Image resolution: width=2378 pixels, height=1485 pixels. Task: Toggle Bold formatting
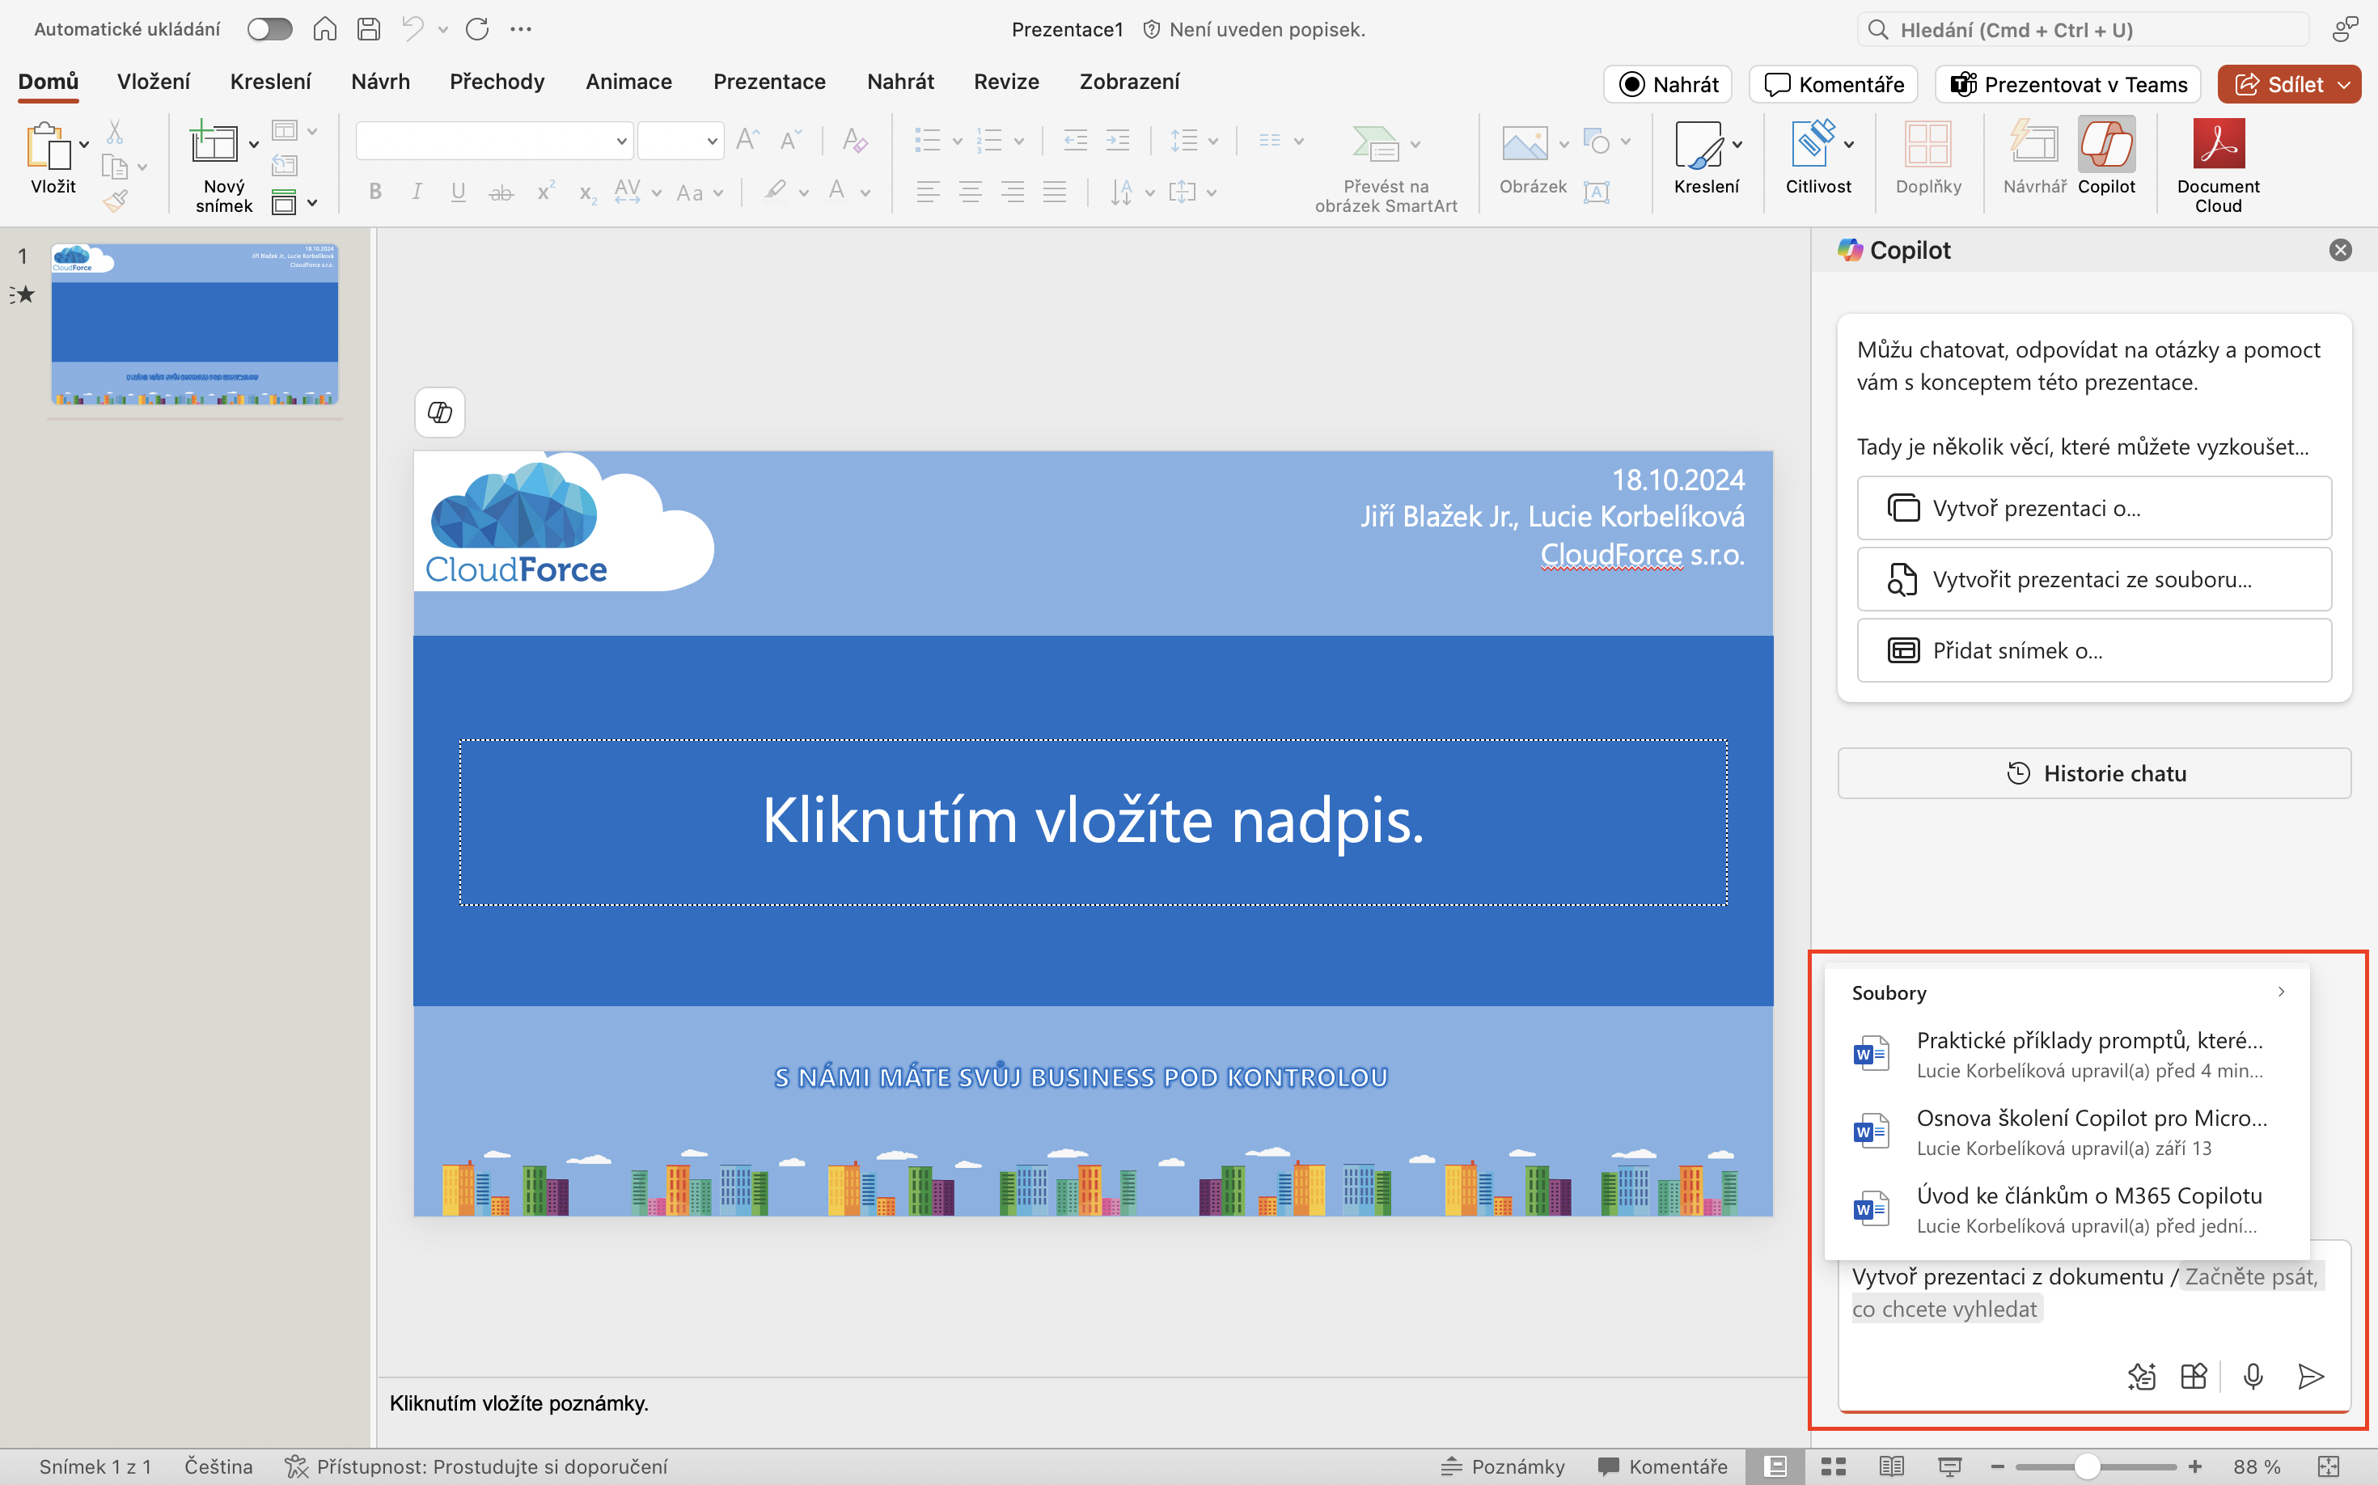(x=375, y=192)
